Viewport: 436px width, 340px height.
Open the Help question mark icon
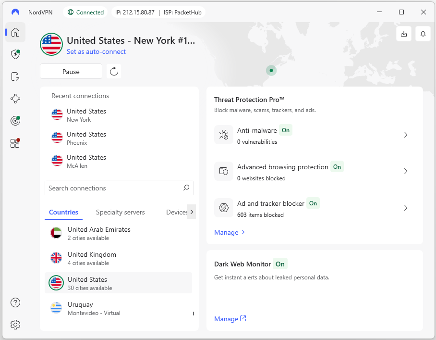15,302
